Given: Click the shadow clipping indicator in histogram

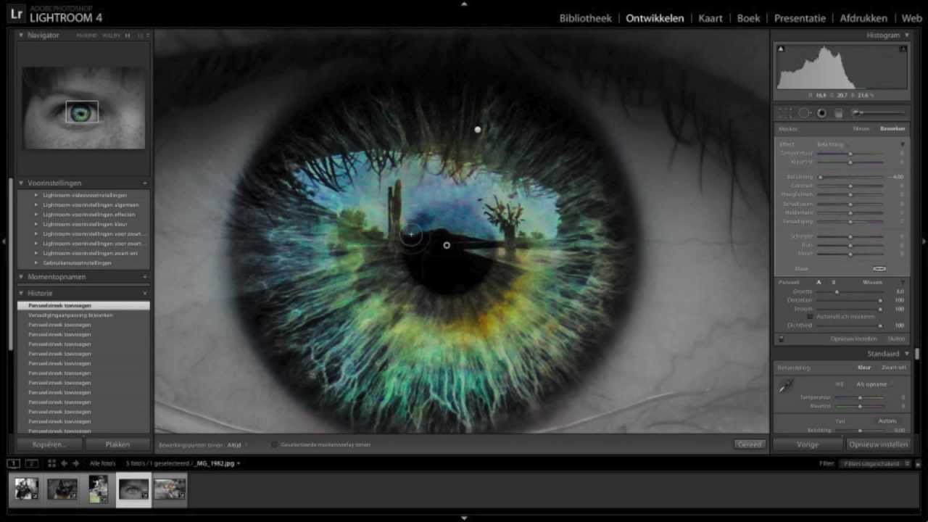Looking at the screenshot, I should [x=781, y=49].
